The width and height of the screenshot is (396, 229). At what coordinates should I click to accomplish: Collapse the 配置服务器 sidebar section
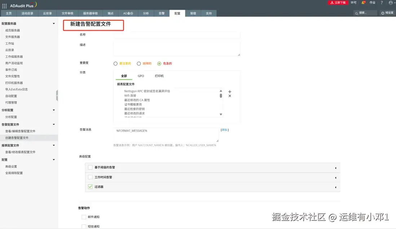pos(53,23)
